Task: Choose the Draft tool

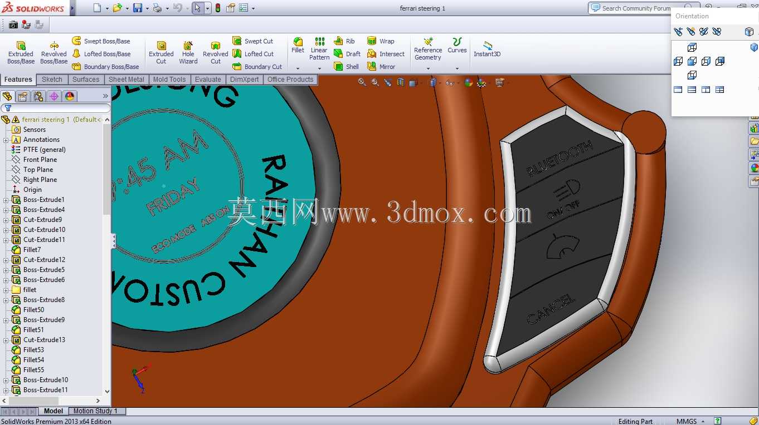Action: [347, 54]
